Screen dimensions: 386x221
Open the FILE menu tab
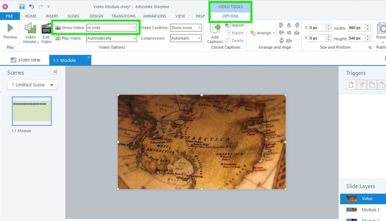pyautogui.click(x=10, y=16)
